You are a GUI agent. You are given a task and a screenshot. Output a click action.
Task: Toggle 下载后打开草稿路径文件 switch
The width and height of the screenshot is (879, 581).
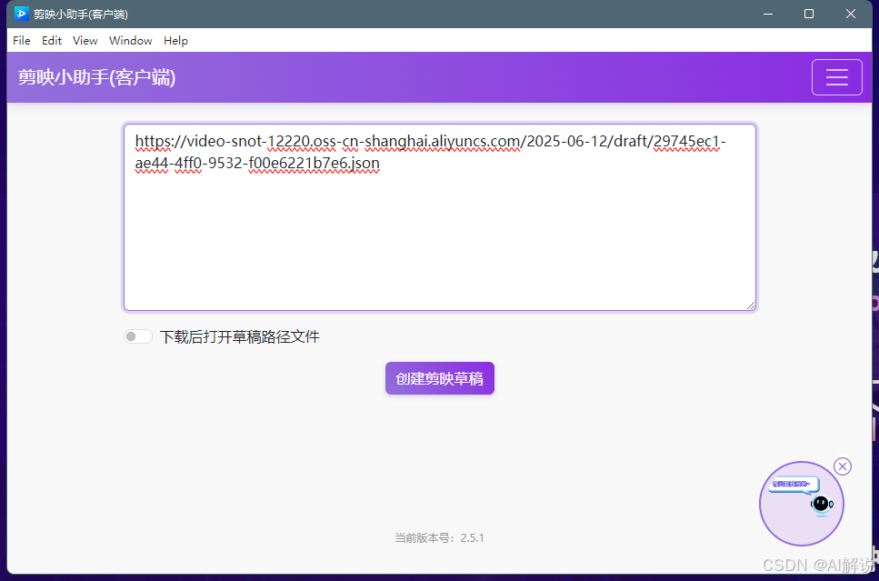(138, 336)
